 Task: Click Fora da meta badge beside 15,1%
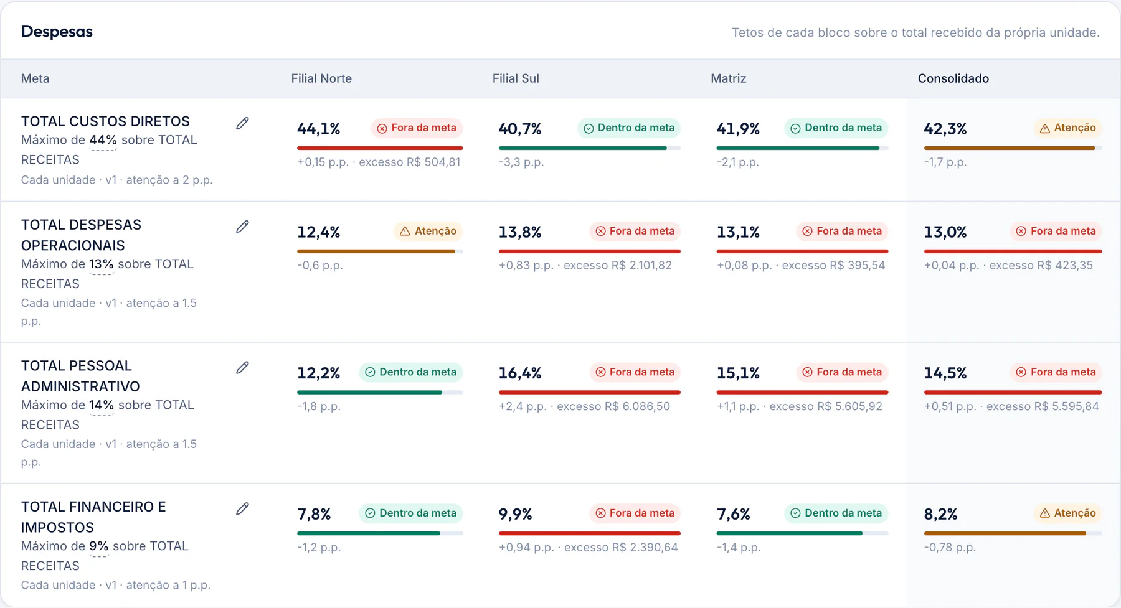pos(842,372)
